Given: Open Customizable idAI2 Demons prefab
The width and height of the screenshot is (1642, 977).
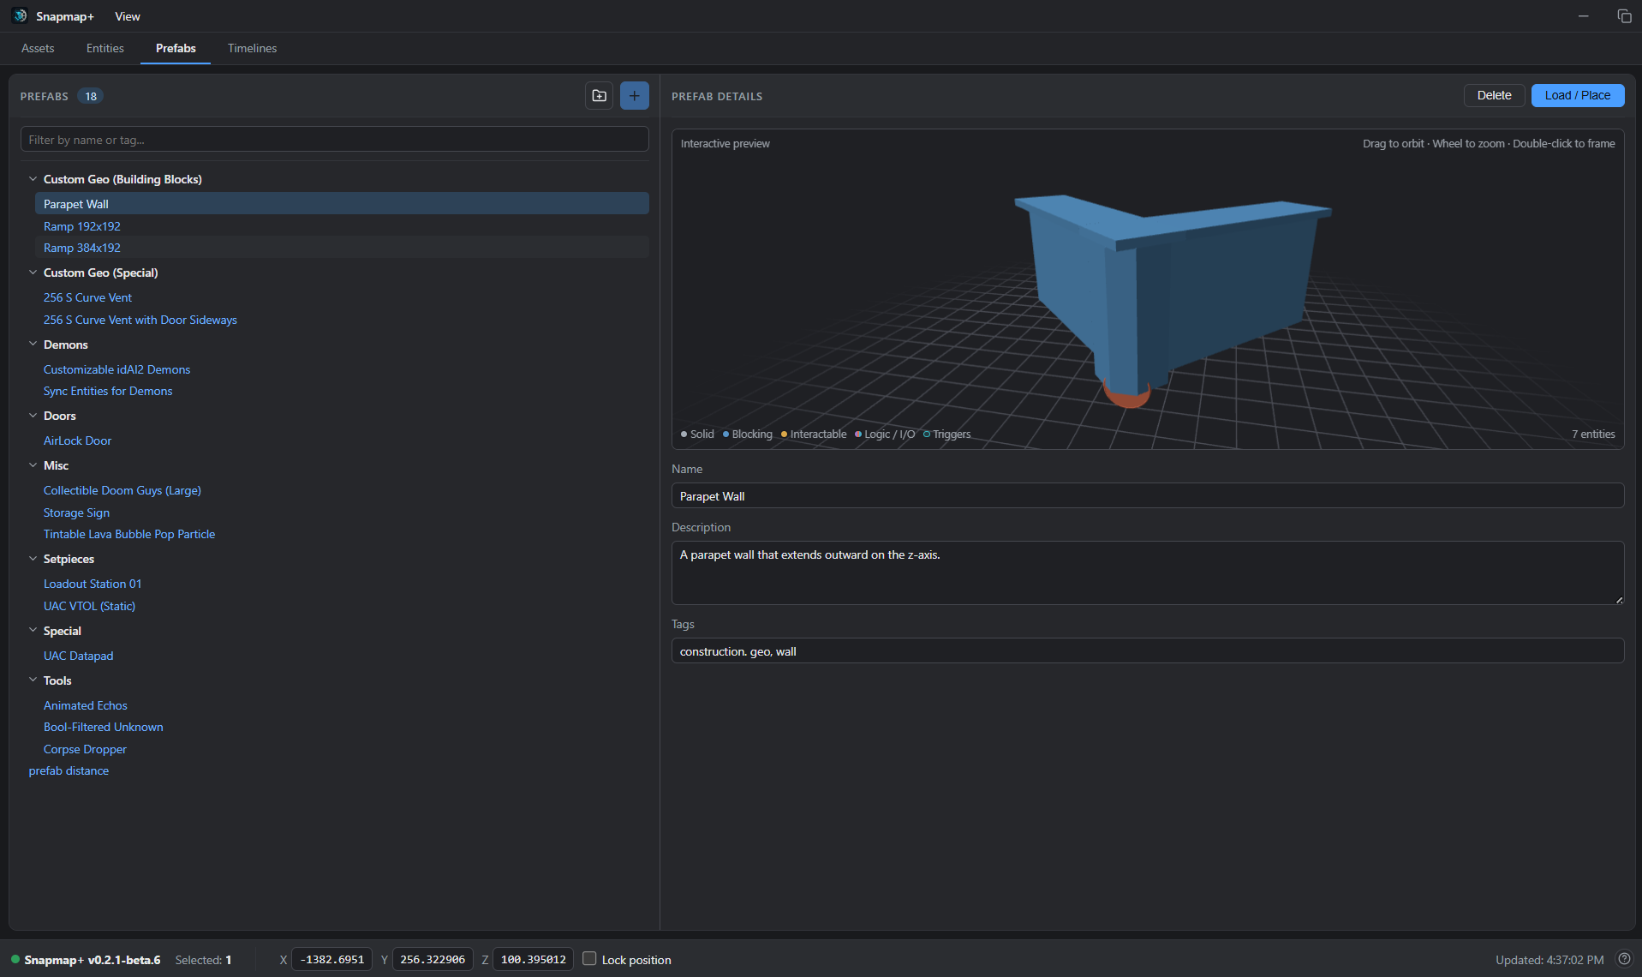Looking at the screenshot, I should 117,369.
